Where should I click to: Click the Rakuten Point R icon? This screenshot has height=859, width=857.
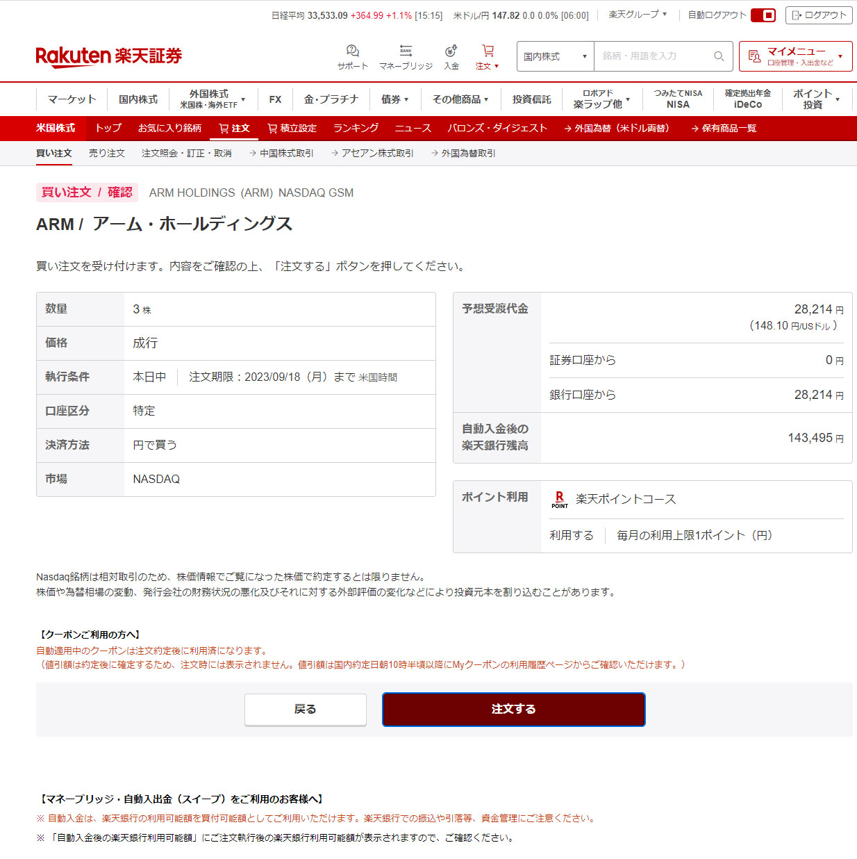[559, 499]
